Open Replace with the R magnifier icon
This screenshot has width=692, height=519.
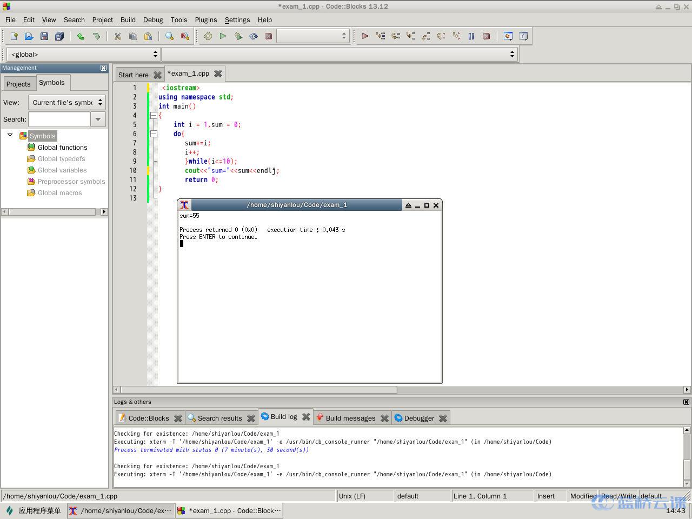(x=185, y=36)
